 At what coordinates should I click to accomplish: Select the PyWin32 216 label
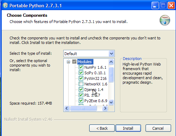click(96, 78)
